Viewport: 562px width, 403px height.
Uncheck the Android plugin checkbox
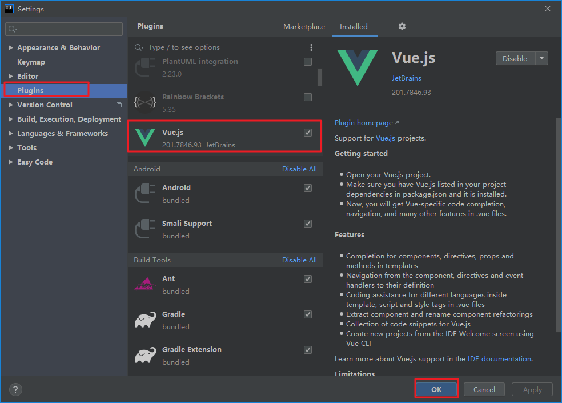(x=307, y=188)
